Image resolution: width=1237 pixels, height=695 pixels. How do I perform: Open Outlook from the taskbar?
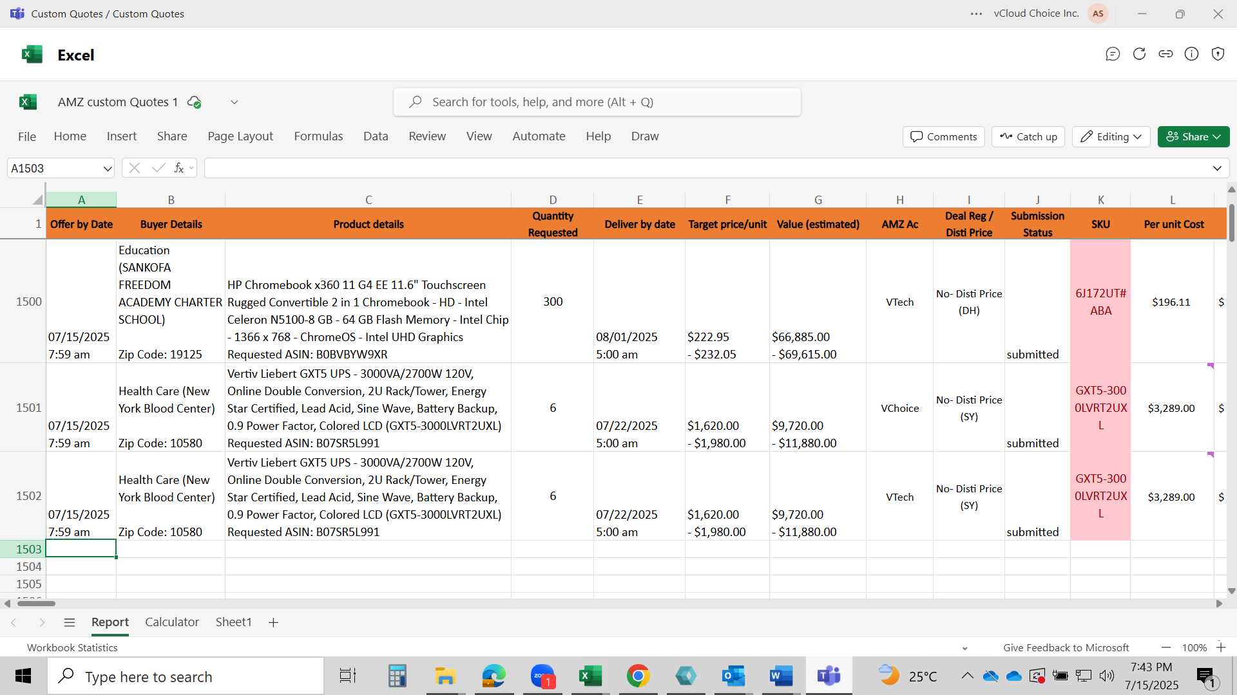pyautogui.click(x=733, y=676)
